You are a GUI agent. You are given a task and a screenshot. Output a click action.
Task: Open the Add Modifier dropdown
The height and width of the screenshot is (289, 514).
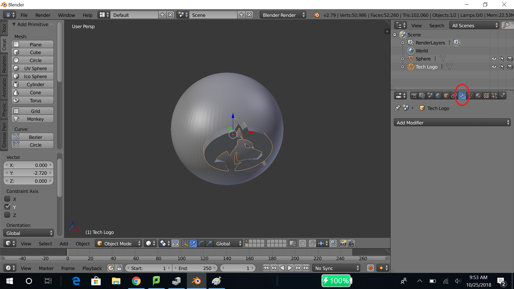click(x=452, y=123)
